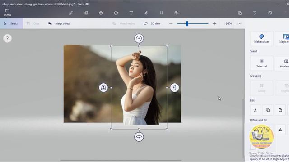The image size is (289, 162).
Task: Click the Paste icon in Edit section
Action: click(x=280, y=110)
